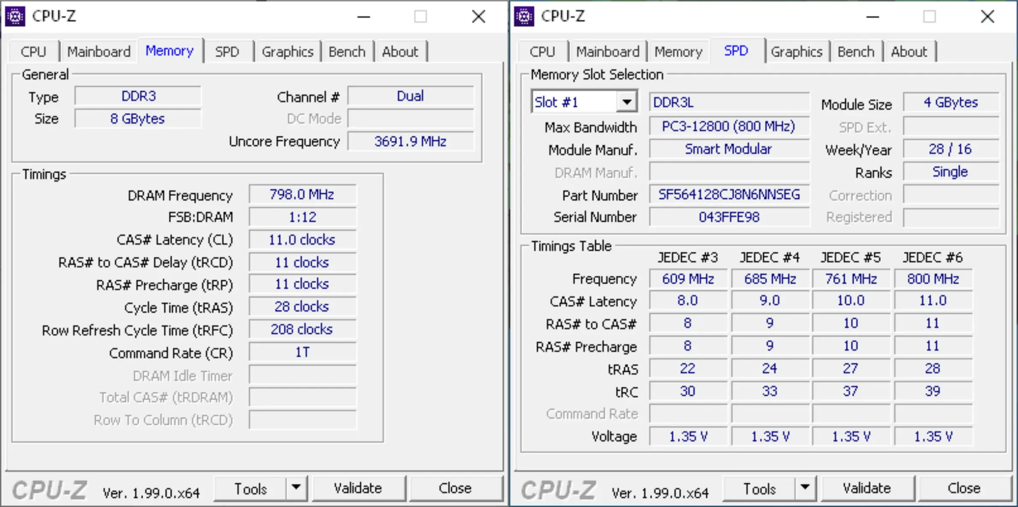Select CPU tab in left window
The height and width of the screenshot is (507, 1018).
tap(33, 52)
